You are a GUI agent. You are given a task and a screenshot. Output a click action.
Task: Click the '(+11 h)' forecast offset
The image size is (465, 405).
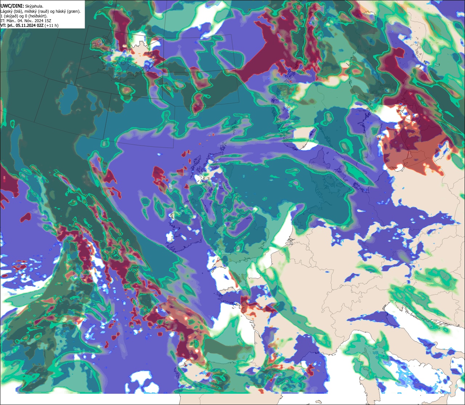pos(51,25)
